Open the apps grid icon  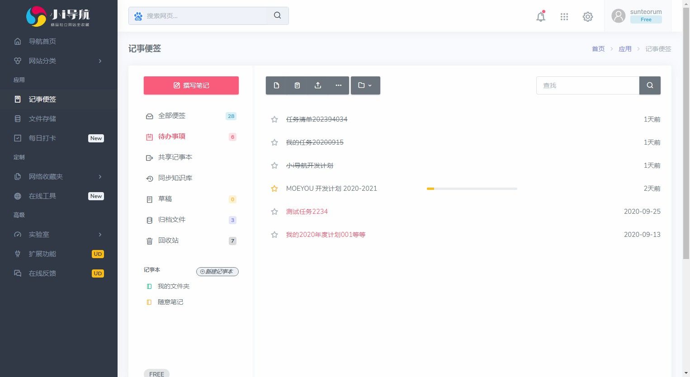coord(564,17)
